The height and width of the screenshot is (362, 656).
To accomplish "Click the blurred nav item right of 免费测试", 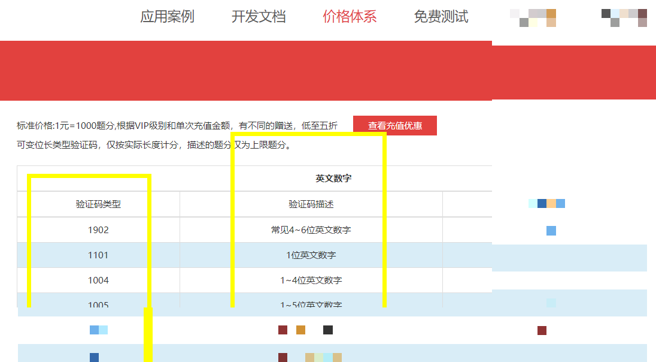I will click(533, 18).
